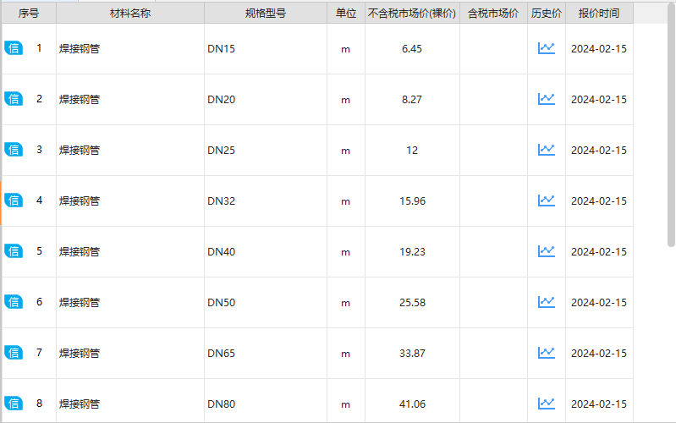
Task: Click the 信 badge in row 2
Action: point(14,99)
